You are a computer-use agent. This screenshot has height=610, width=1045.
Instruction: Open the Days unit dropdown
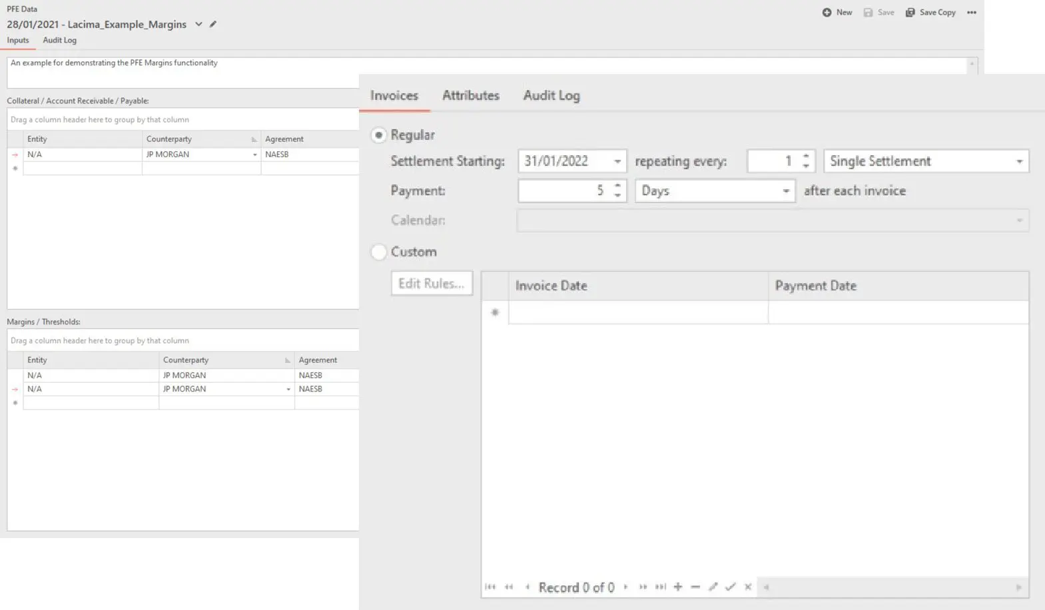pos(786,191)
